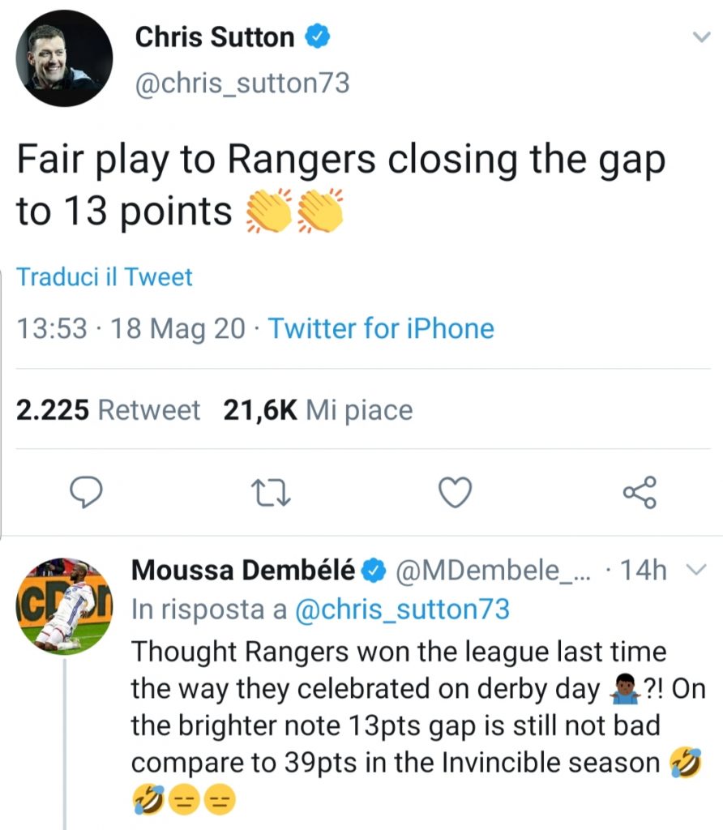View the 21,6K Mi piace list
This screenshot has height=830, width=723.
coord(318,410)
